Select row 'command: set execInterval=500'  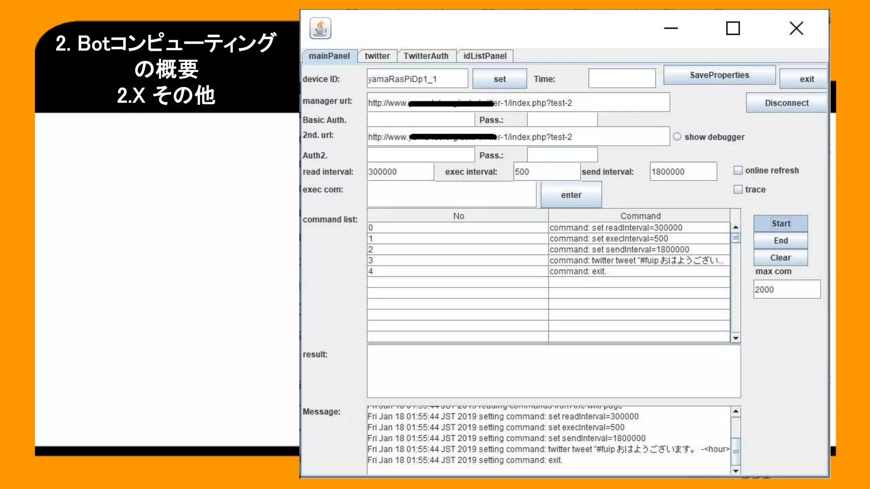tap(548, 239)
